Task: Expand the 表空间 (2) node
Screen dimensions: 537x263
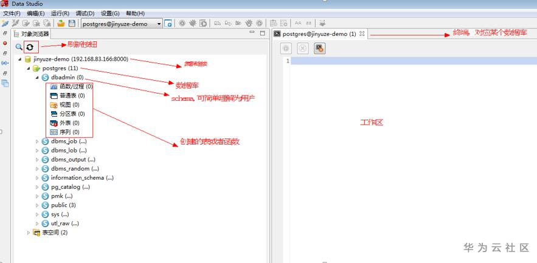Action: 29,233
